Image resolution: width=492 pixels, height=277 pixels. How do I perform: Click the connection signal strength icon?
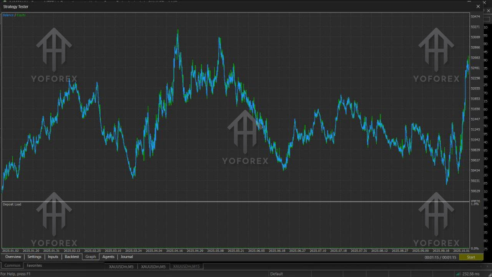(x=459, y=274)
